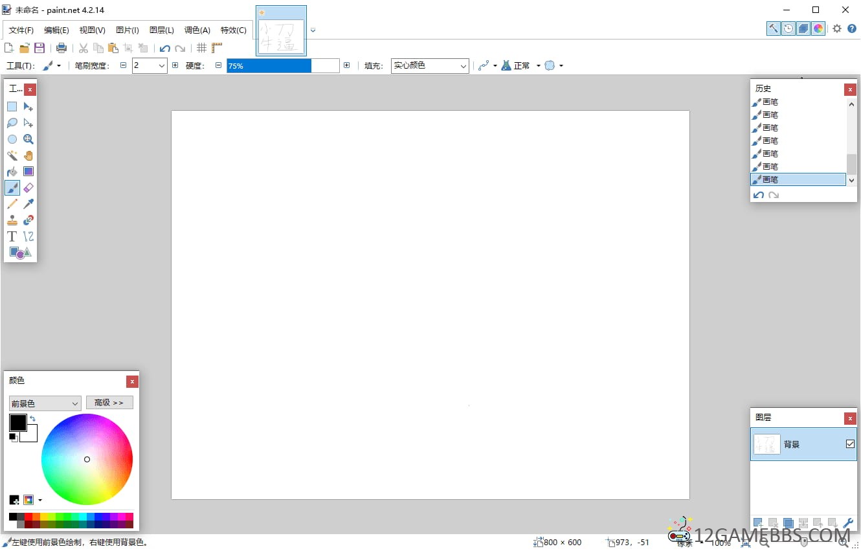Image resolution: width=861 pixels, height=551 pixels.
Task: Toggle the Colors window button top-right
Action: (818, 28)
